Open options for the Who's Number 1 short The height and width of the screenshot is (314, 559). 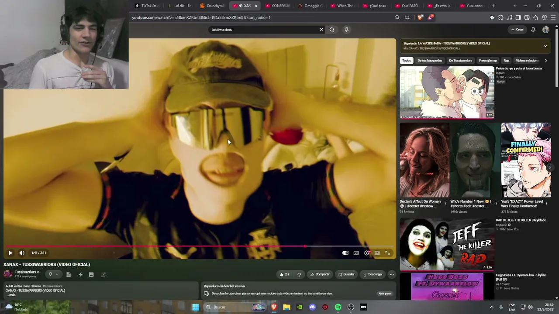pyautogui.click(x=496, y=204)
